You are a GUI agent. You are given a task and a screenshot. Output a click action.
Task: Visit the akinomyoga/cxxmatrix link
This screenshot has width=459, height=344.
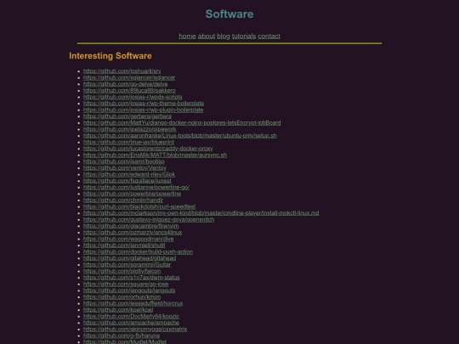tap(135, 329)
